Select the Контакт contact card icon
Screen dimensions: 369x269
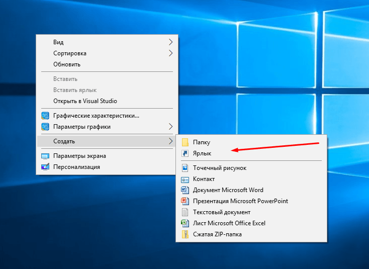click(185, 179)
